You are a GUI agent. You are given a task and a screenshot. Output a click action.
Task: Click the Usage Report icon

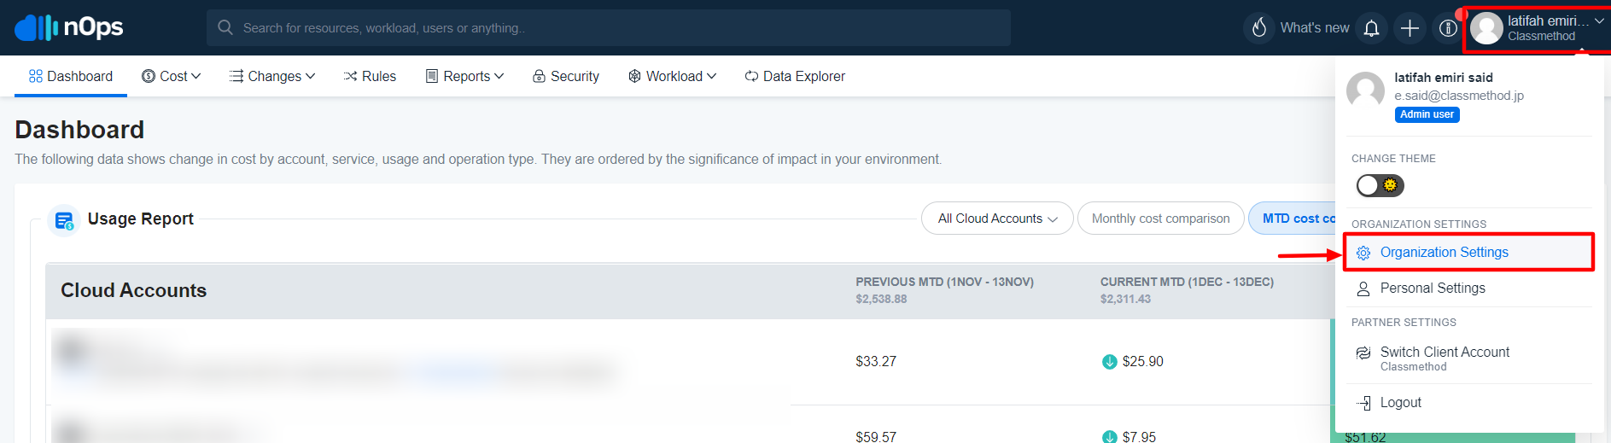click(x=64, y=220)
